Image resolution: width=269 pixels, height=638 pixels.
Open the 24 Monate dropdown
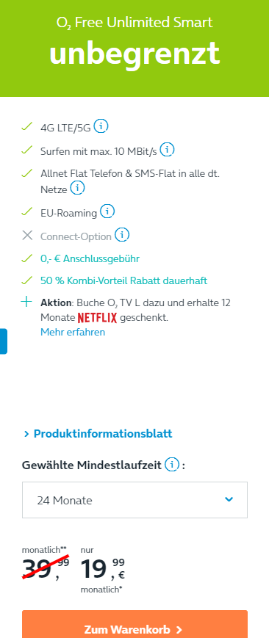point(135,500)
